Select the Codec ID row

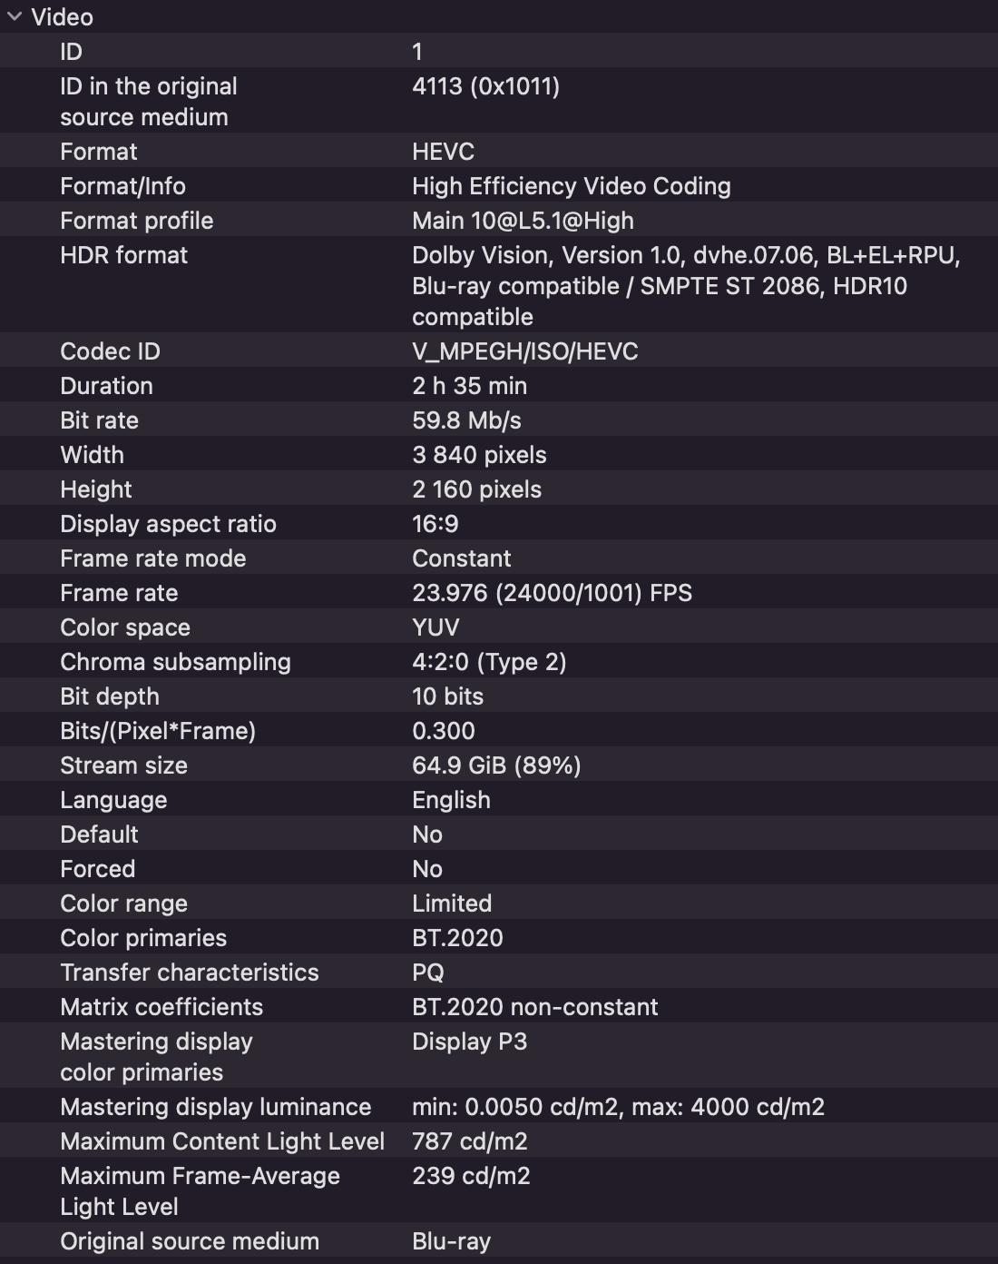pyautogui.click(x=499, y=351)
